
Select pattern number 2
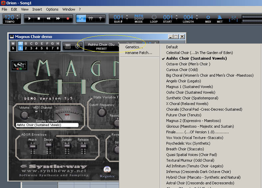pyautogui.click(x=26, y=48)
